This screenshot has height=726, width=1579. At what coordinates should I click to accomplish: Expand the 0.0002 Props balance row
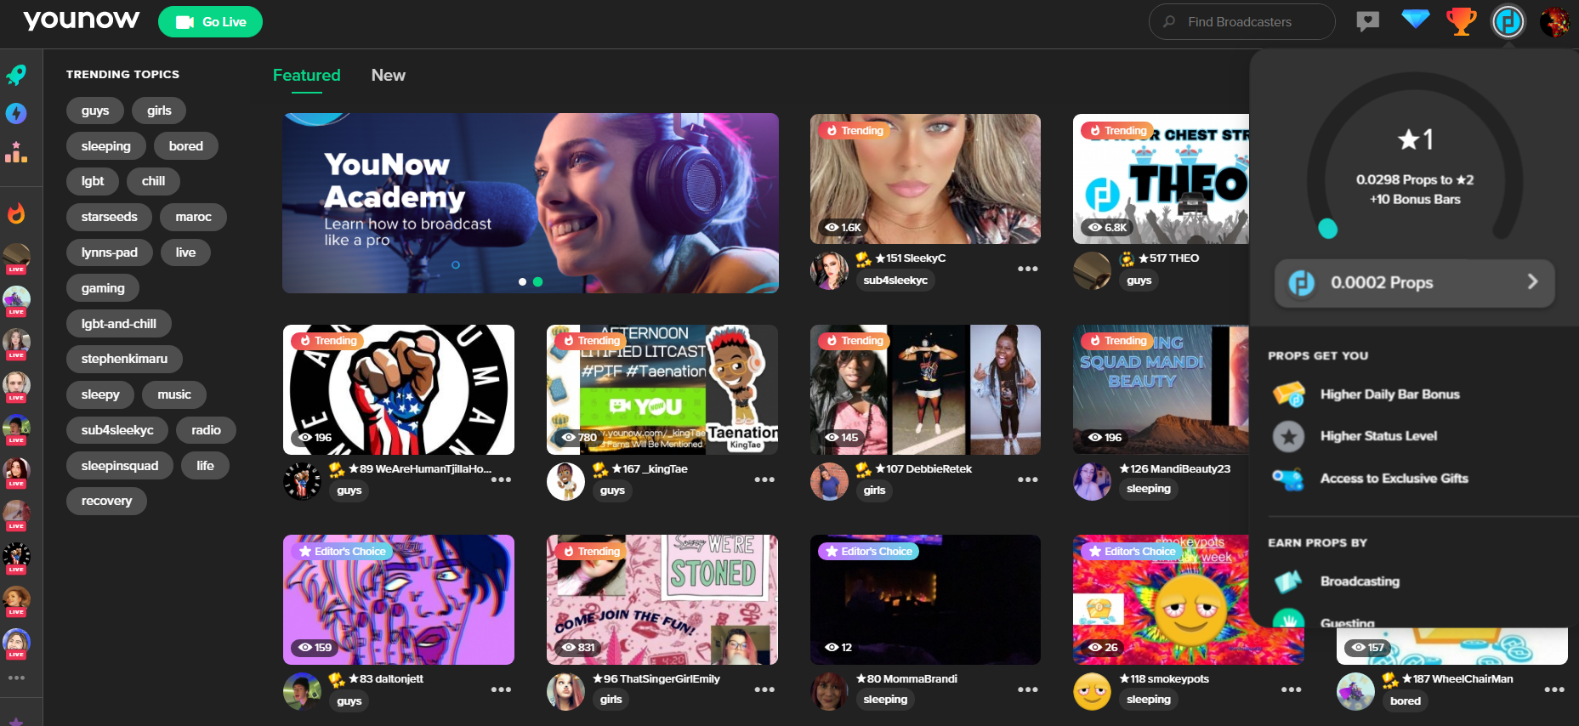point(1414,282)
